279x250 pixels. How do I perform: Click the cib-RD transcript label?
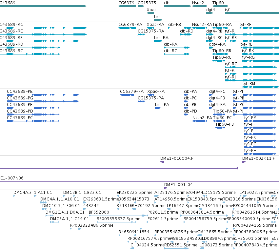point(187,31)
